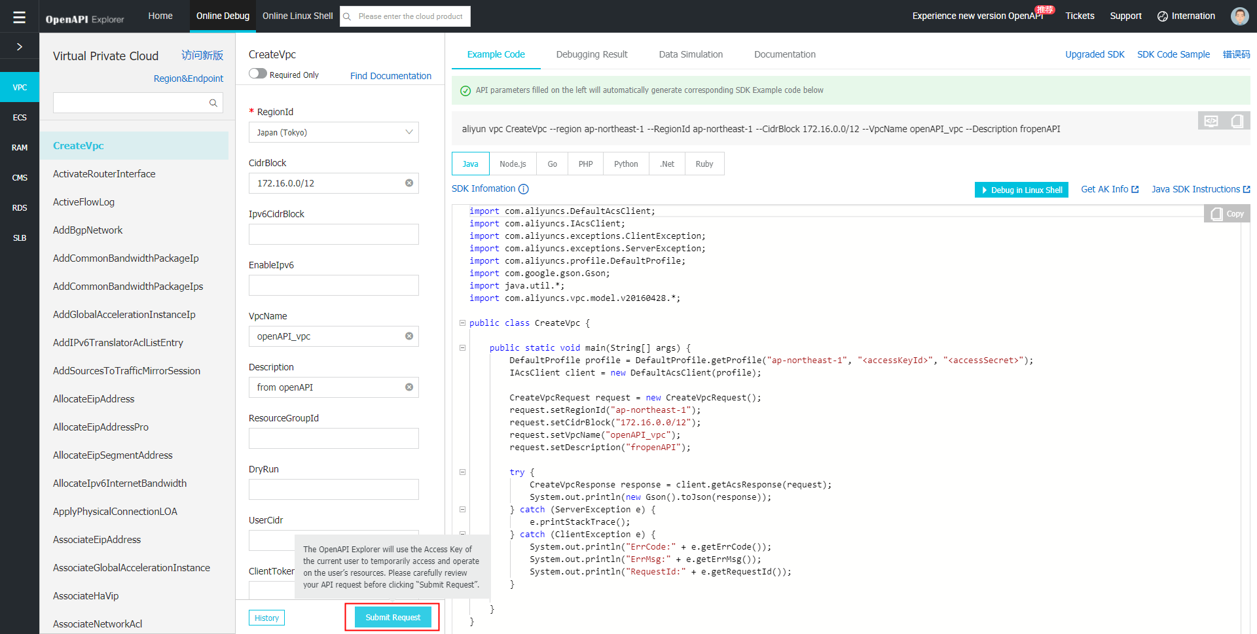The image size is (1257, 634).
Task: Select ECS in the product sidebar
Action: [20, 118]
